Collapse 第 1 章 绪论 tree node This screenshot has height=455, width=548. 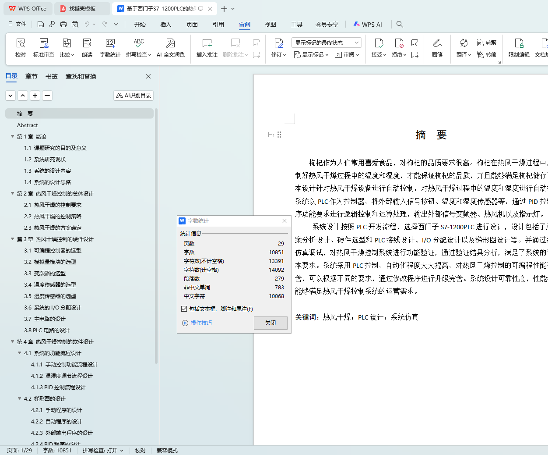pyautogui.click(x=12, y=136)
